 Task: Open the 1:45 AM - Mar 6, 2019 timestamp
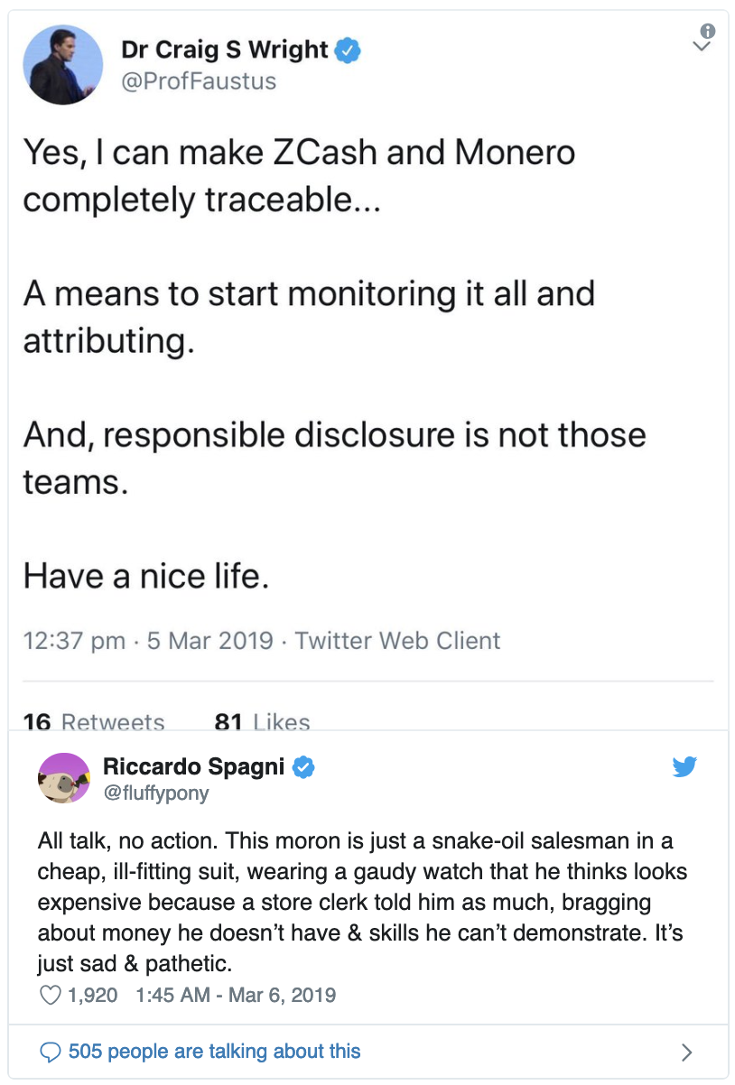click(x=235, y=996)
